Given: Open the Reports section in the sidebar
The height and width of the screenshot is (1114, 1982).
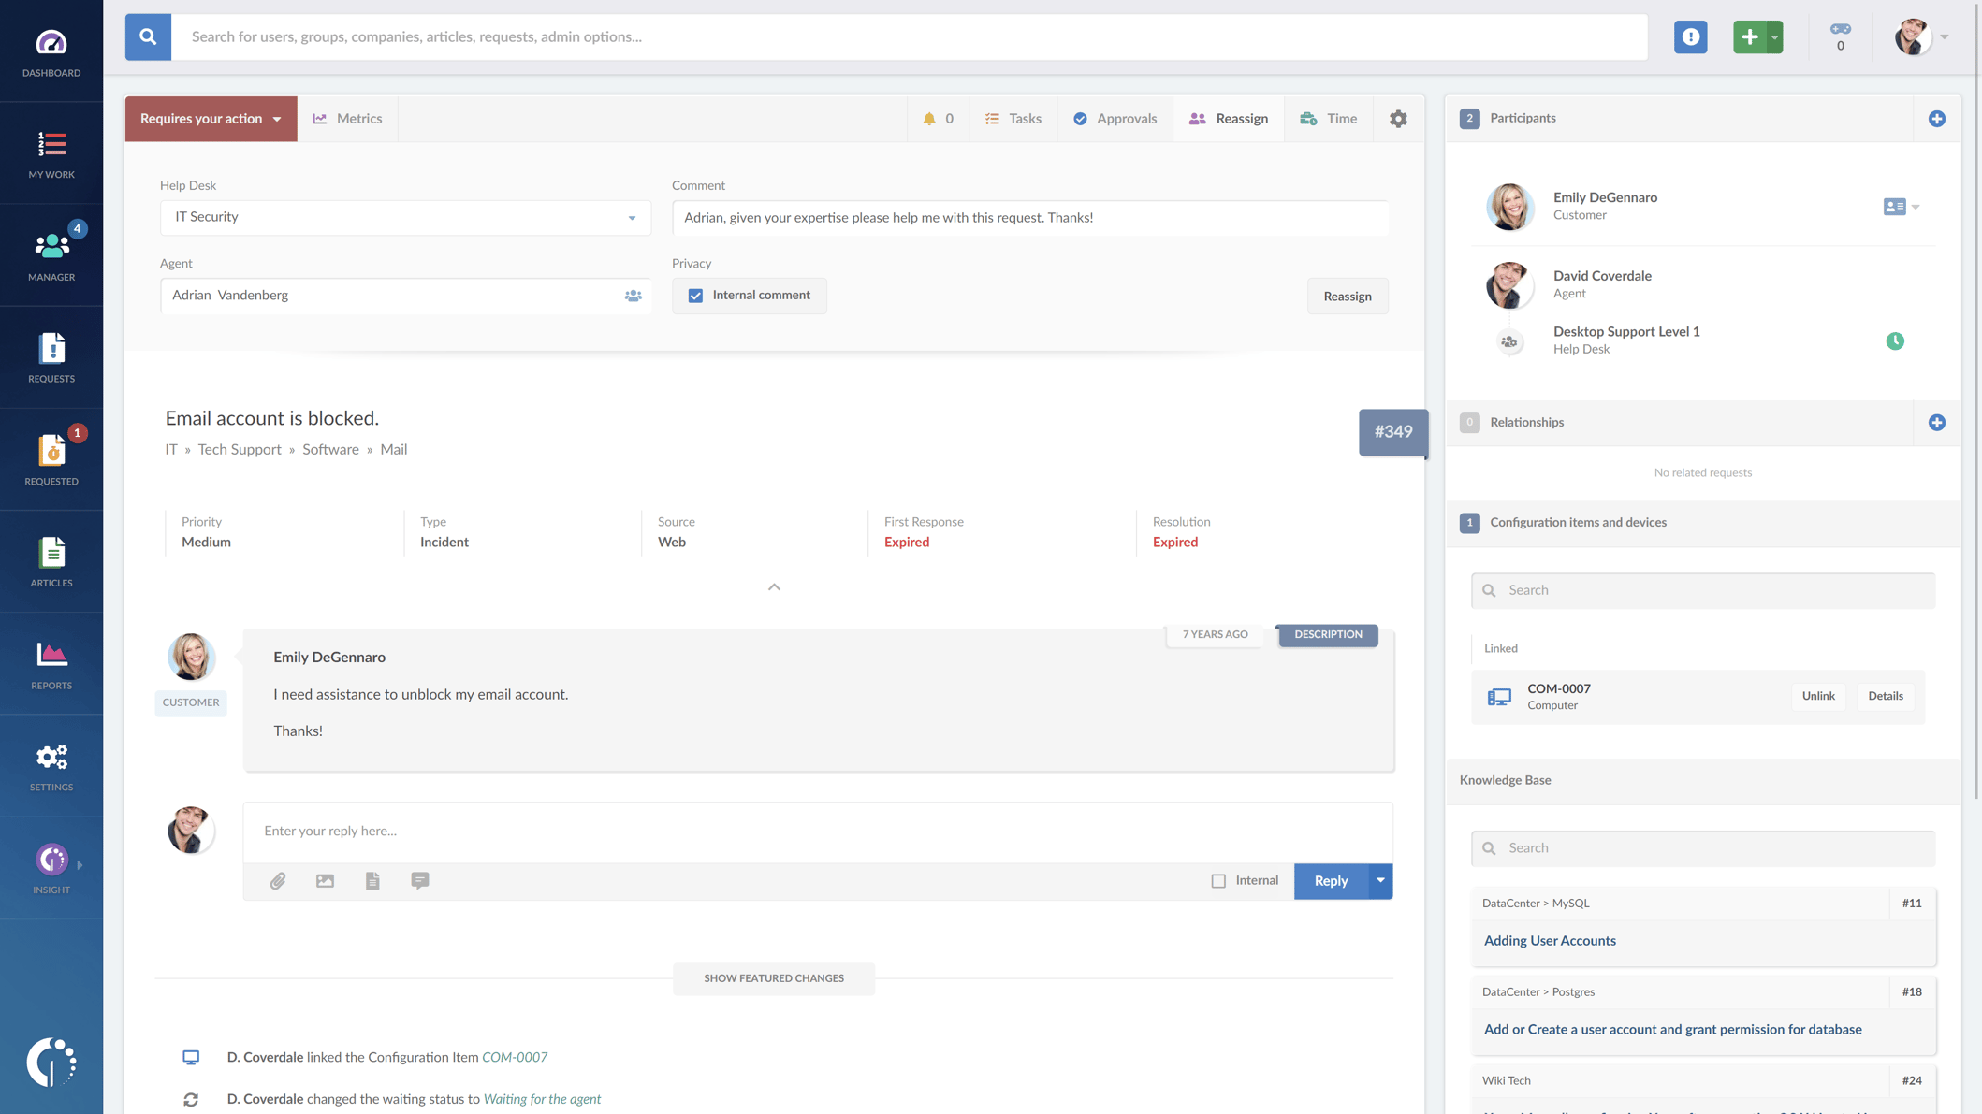Looking at the screenshot, I should pyautogui.click(x=51, y=664).
